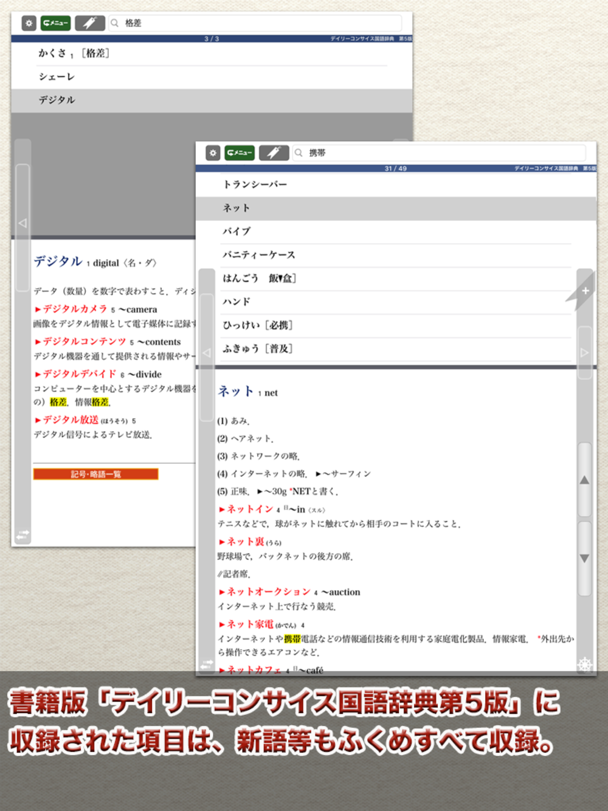608x811 pixels.
Task: Click the highlighted 携帯 word in definition
Action: (x=292, y=639)
